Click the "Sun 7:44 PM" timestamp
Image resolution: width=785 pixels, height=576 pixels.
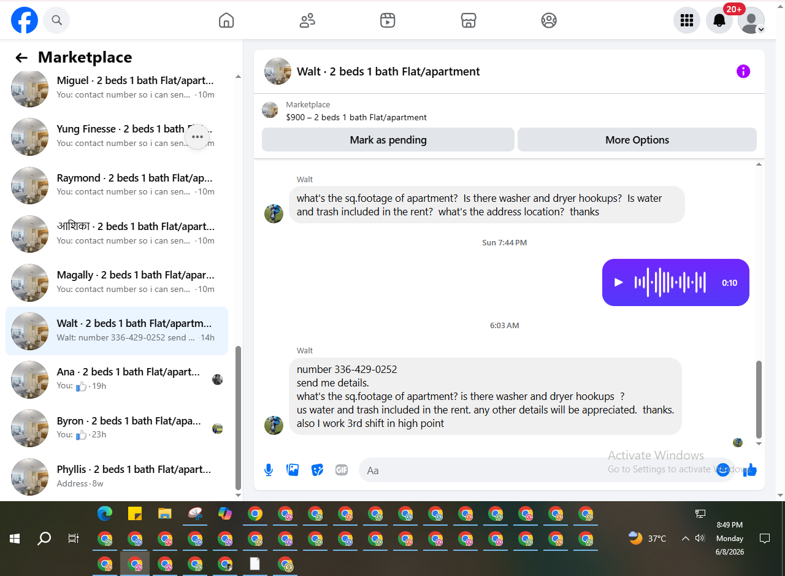click(x=505, y=242)
